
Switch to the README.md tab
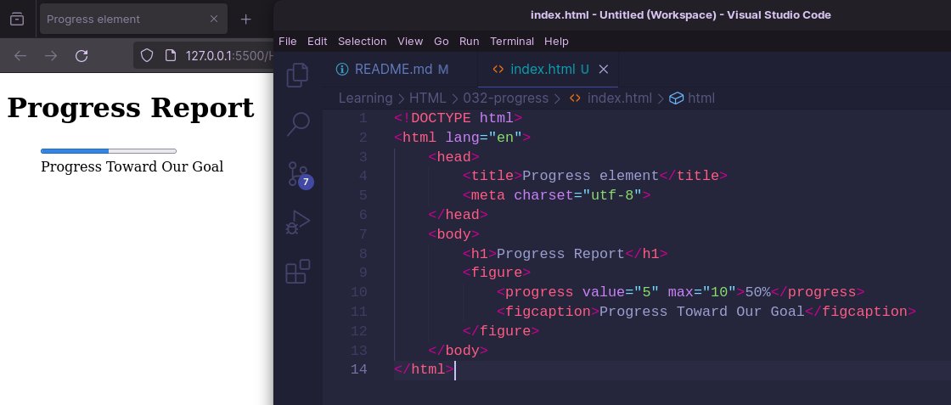point(401,69)
